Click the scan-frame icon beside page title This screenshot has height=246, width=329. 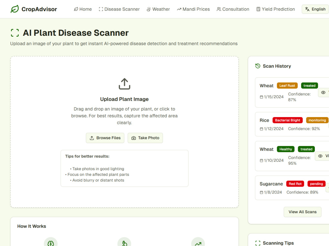click(x=15, y=33)
